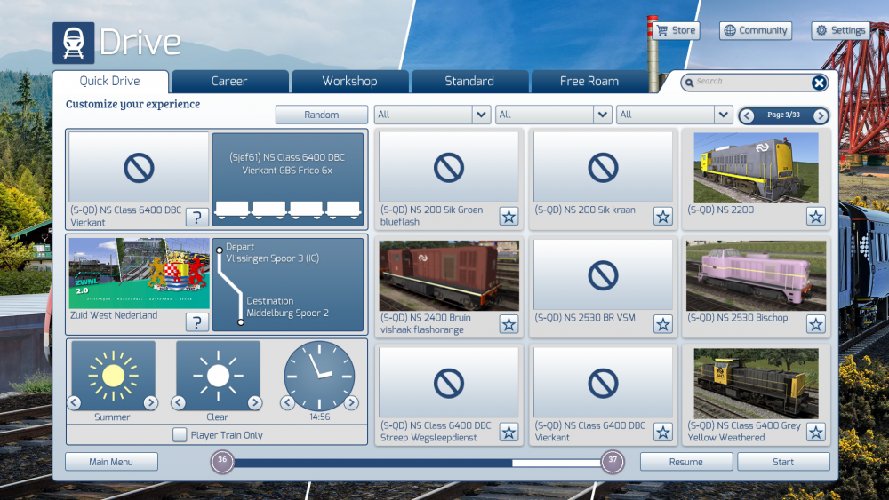Toggle favorite on NS 2530 BR VSM
Image resolution: width=889 pixels, height=500 pixels.
tap(663, 324)
